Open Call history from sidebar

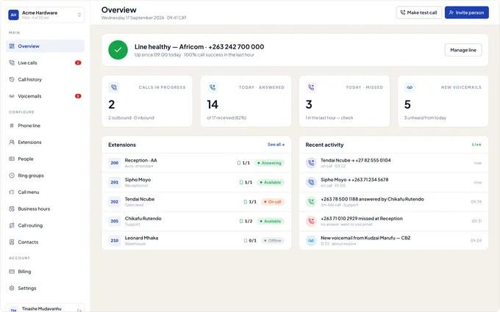click(x=45, y=79)
